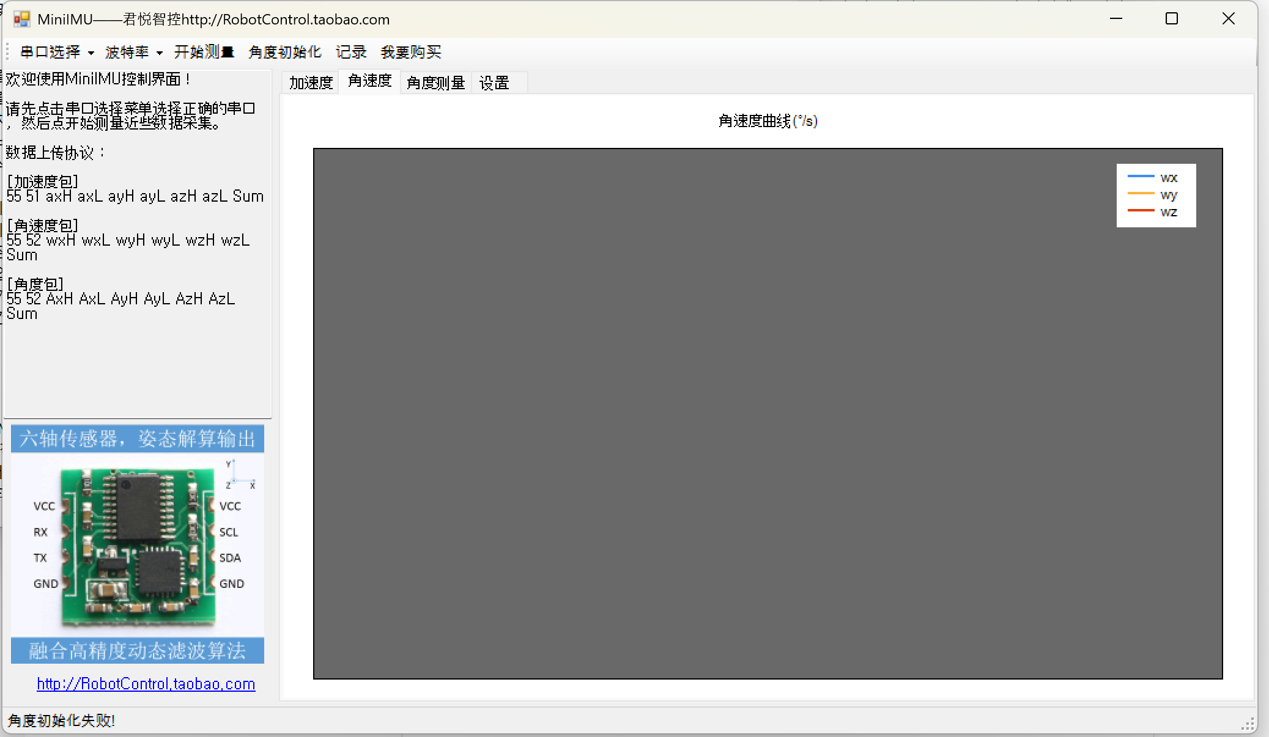Click the red wz legend line

pyautogui.click(x=1141, y=211)
